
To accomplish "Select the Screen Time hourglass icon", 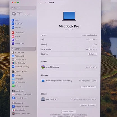I will tap(13, 44).
